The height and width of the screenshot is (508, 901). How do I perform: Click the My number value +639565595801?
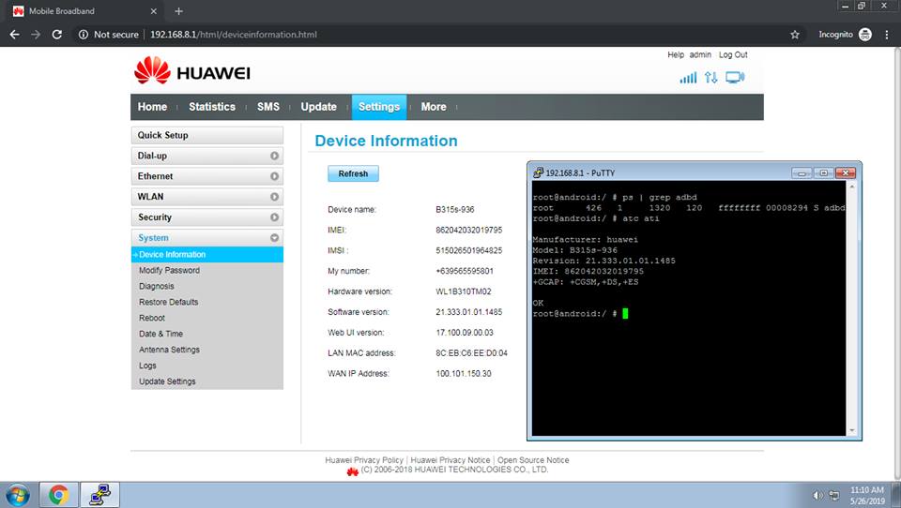click(x=465, y=271)
